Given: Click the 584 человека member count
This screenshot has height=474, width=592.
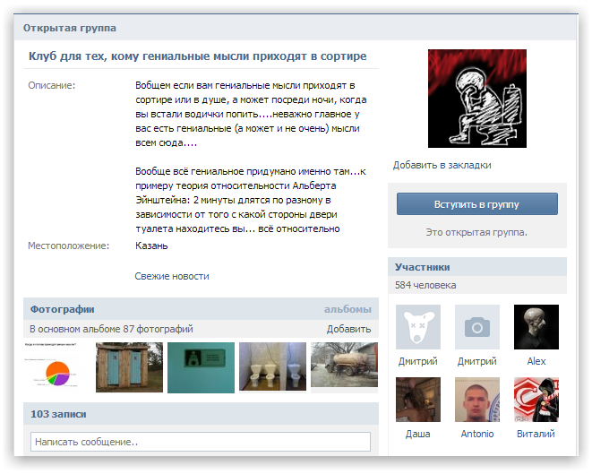Looking at the screenshot, I should [x=425, y=285].
